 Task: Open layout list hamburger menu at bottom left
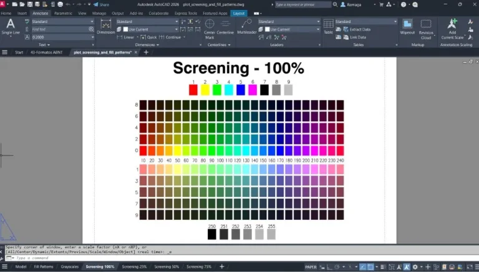(4, 267)
